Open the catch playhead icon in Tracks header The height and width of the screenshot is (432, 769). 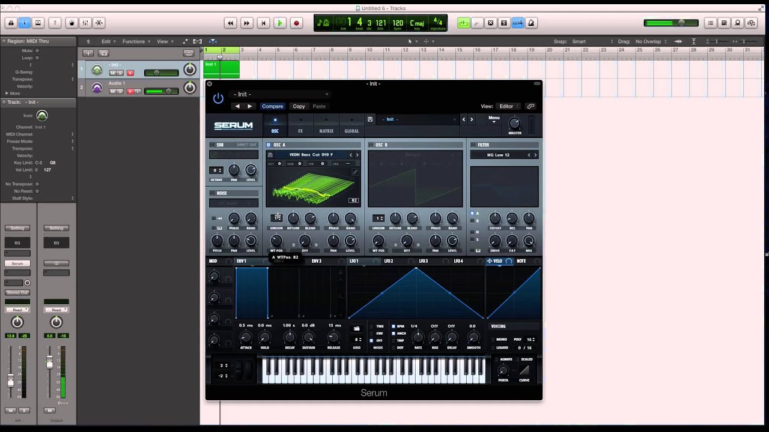(213, 41)
